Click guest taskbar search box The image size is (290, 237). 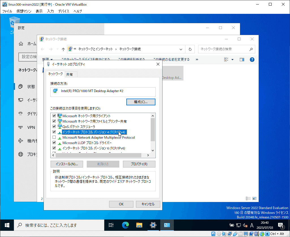pos(59,225)
